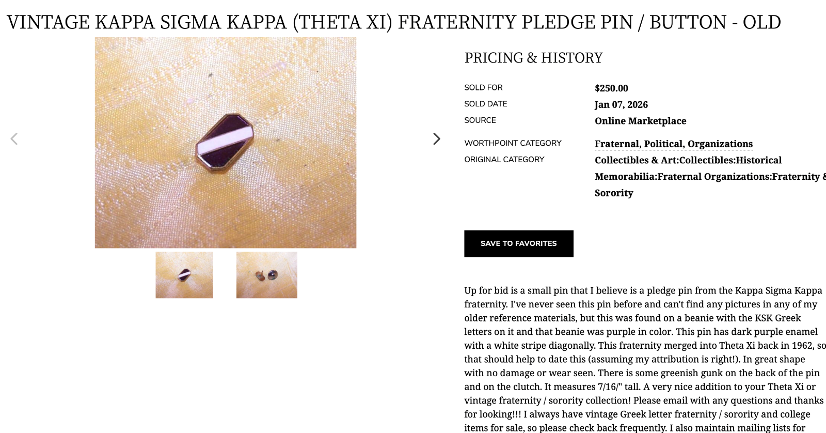Image resolution: width=826 pixels, height=433 pixels.
Task: Select the Pricing & History heading
Action: [x=534, y=57]
